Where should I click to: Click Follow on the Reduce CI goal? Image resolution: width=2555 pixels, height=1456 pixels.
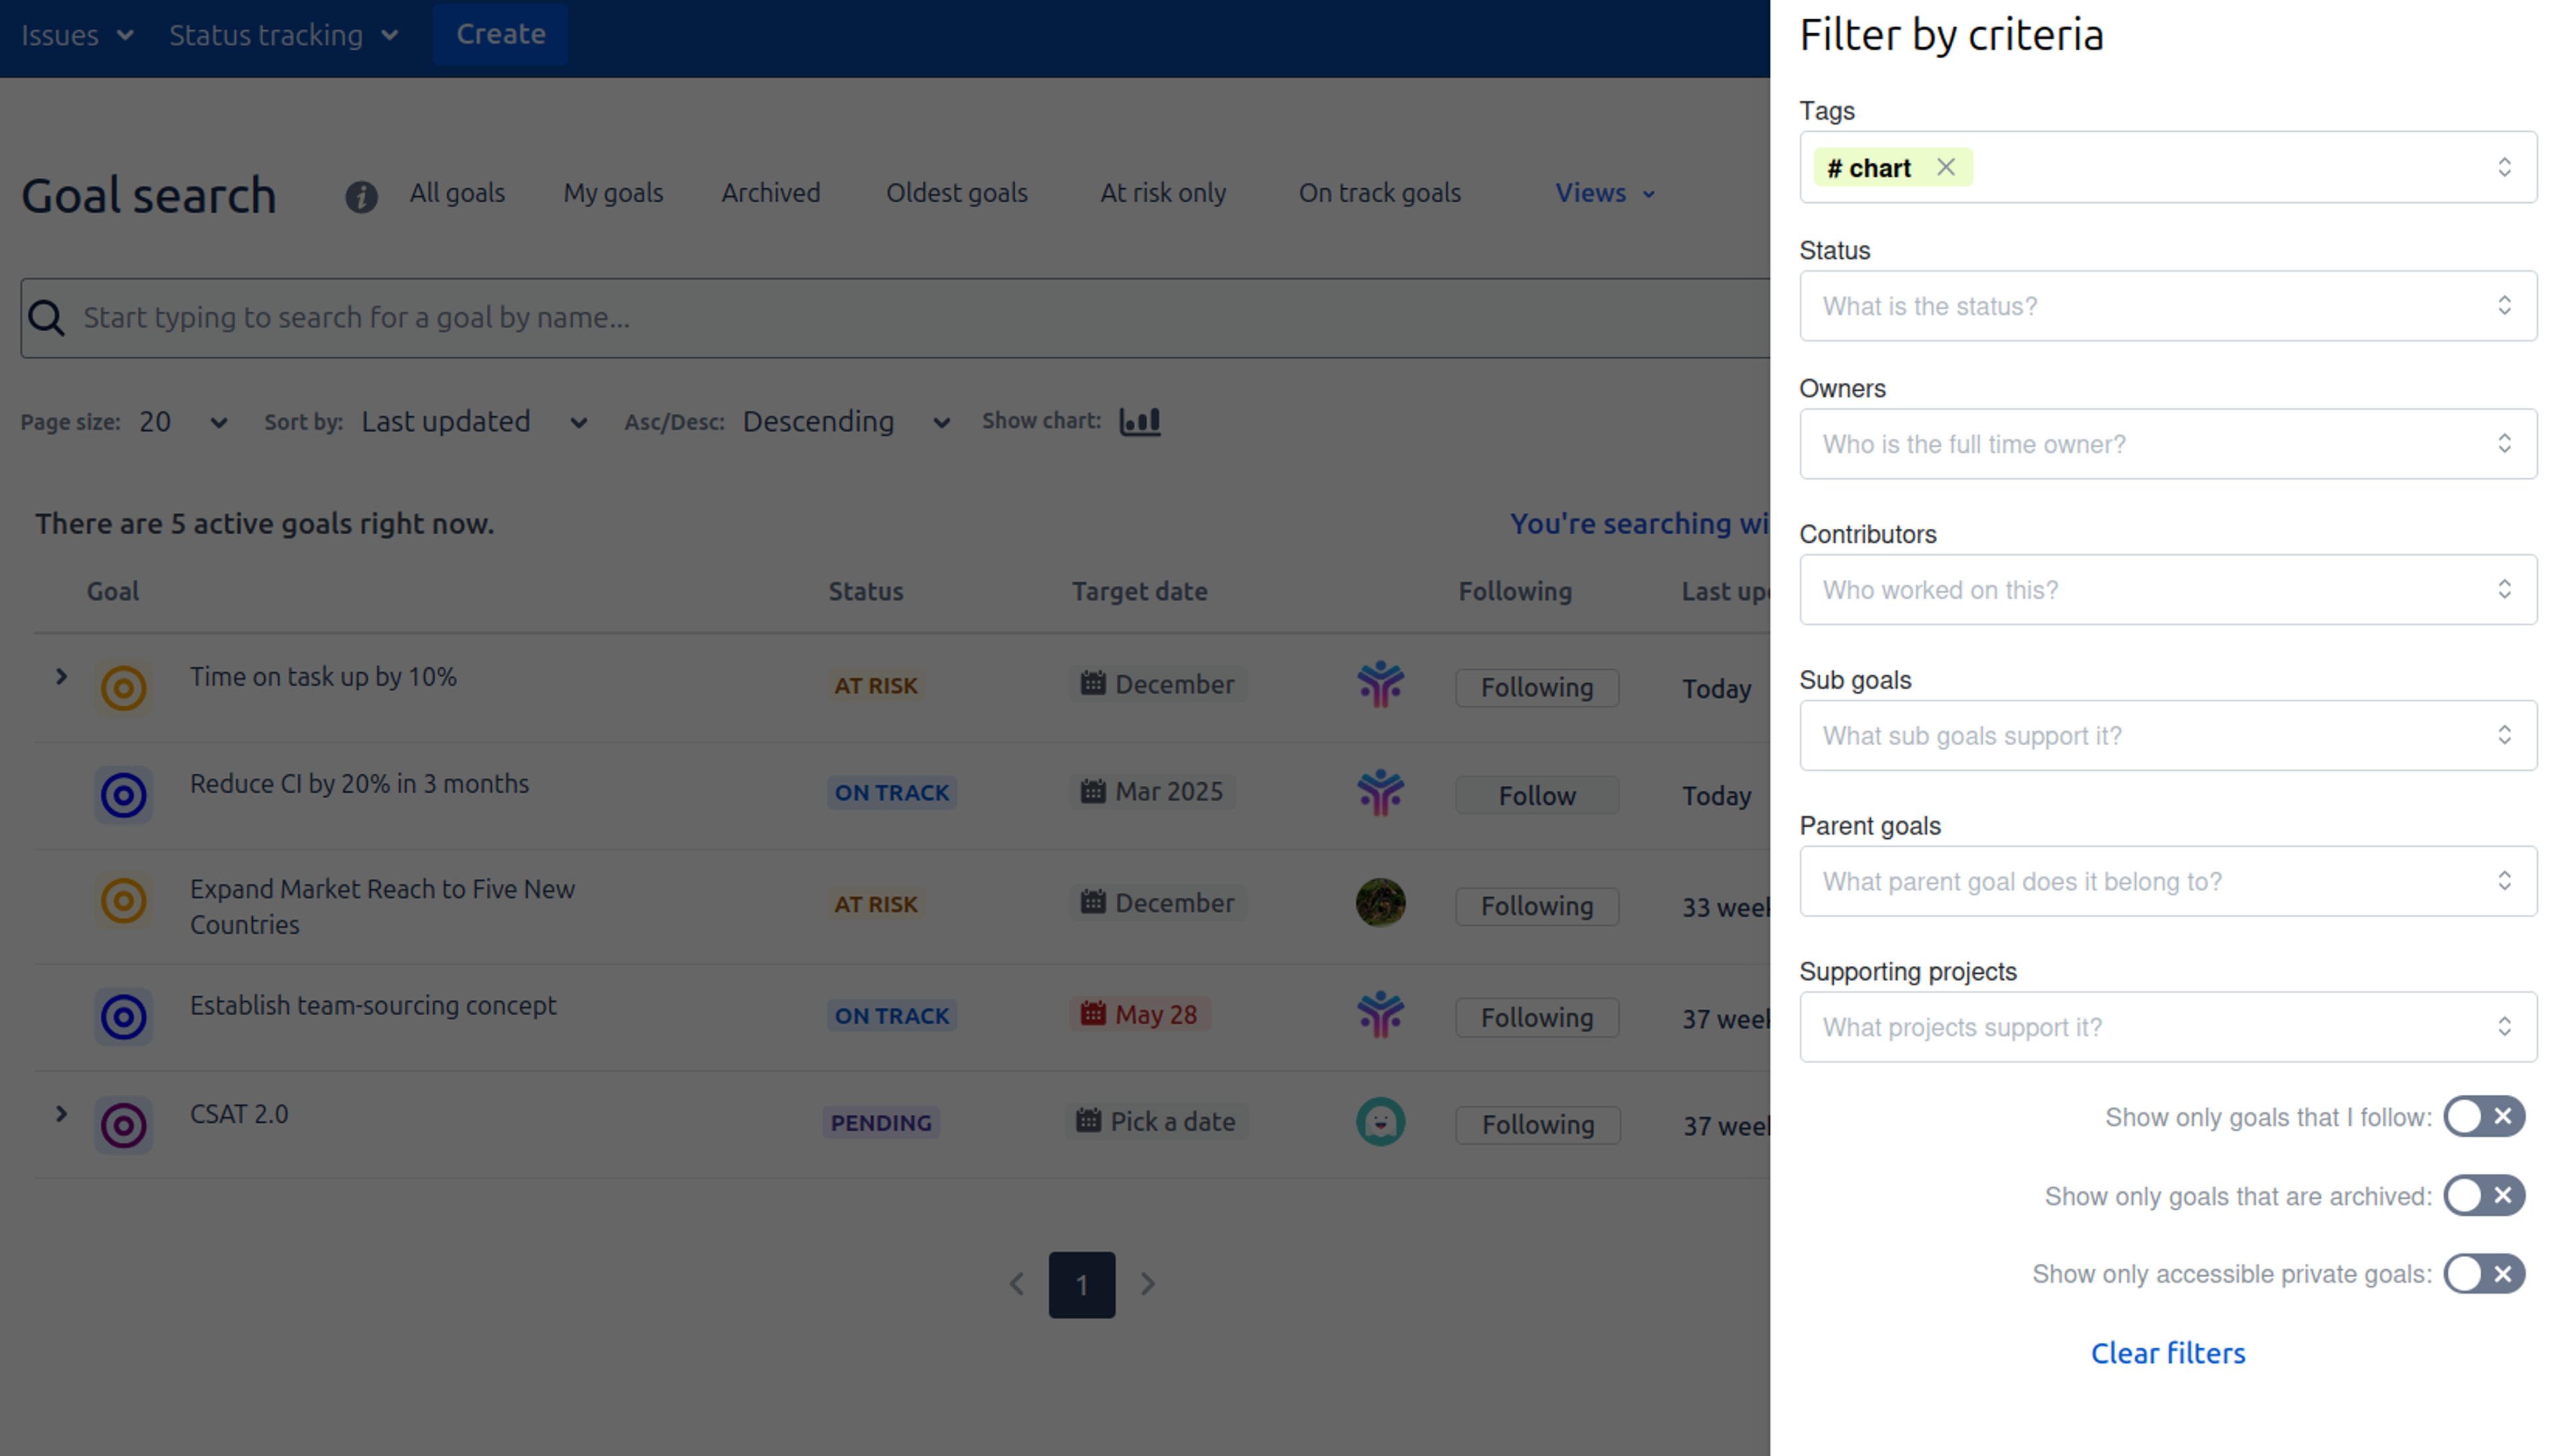point(1536,796)
